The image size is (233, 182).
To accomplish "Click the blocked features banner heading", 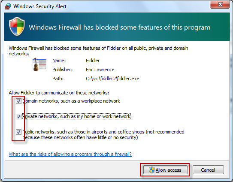I will (x=119, y=27).
